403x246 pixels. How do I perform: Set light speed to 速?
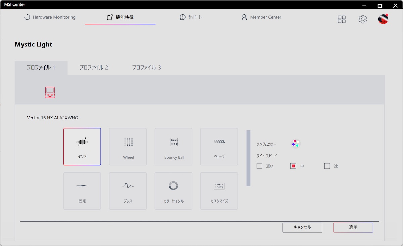point(327,166)
